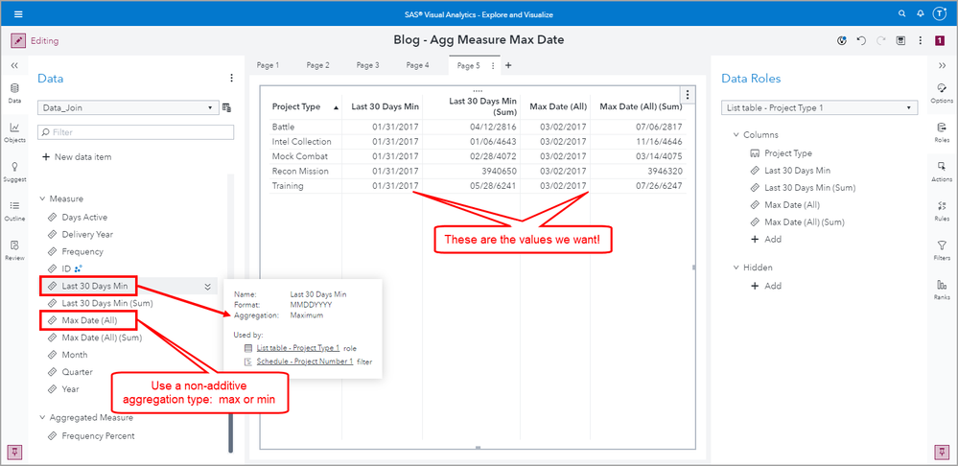Click the Intel Collection row cell
The height and width of the screenshot is (466, 958).
coord(302,142)
